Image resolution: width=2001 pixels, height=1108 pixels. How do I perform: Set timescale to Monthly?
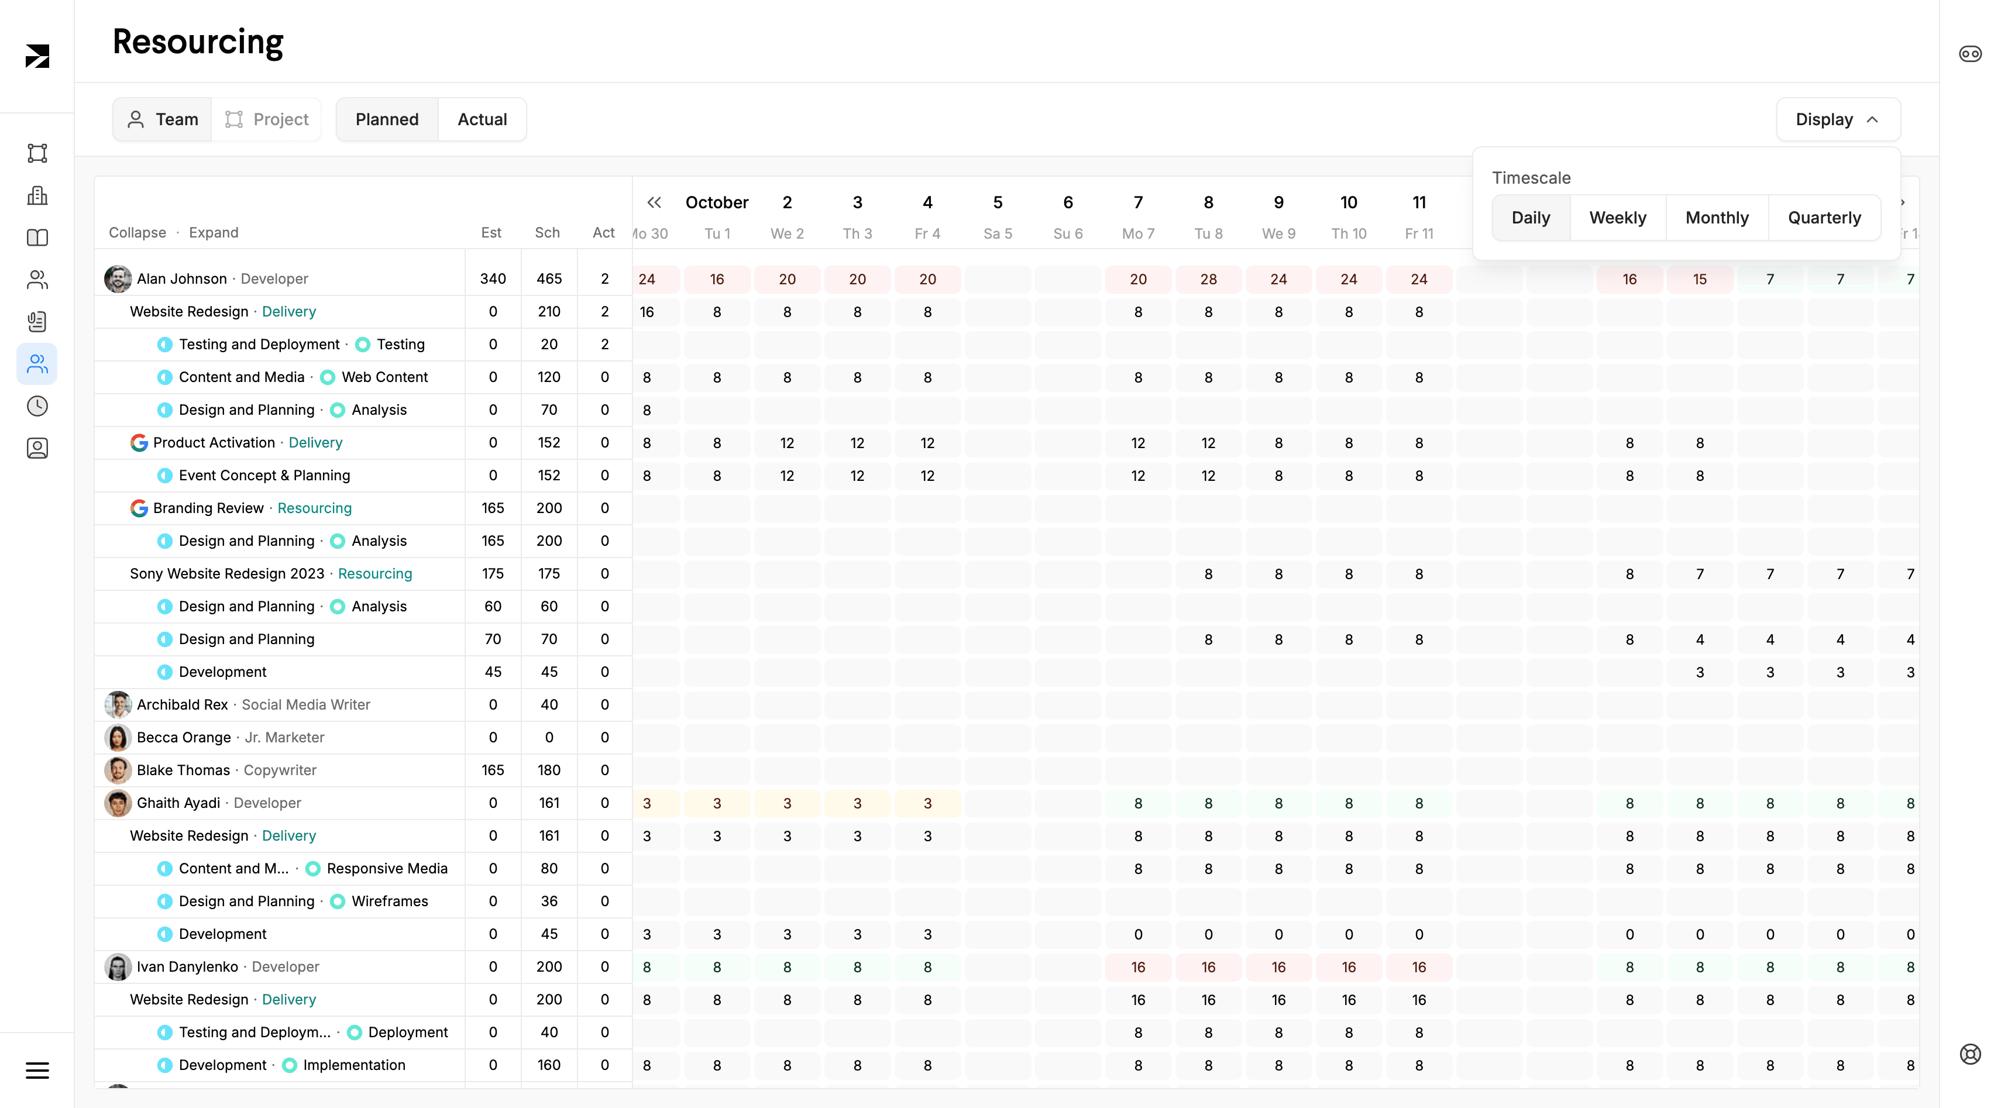[x=1717, y=218]
